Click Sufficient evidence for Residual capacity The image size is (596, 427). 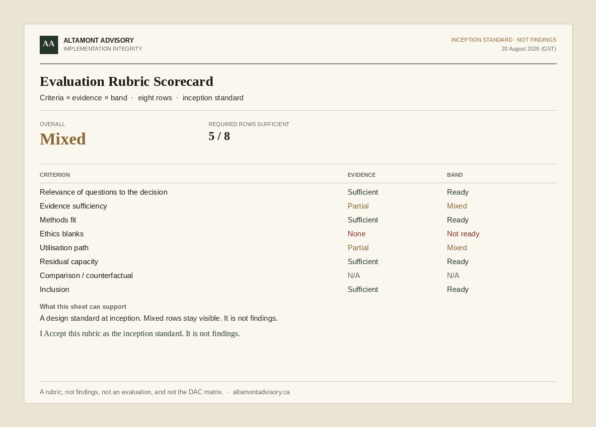[x=363, y=262]
